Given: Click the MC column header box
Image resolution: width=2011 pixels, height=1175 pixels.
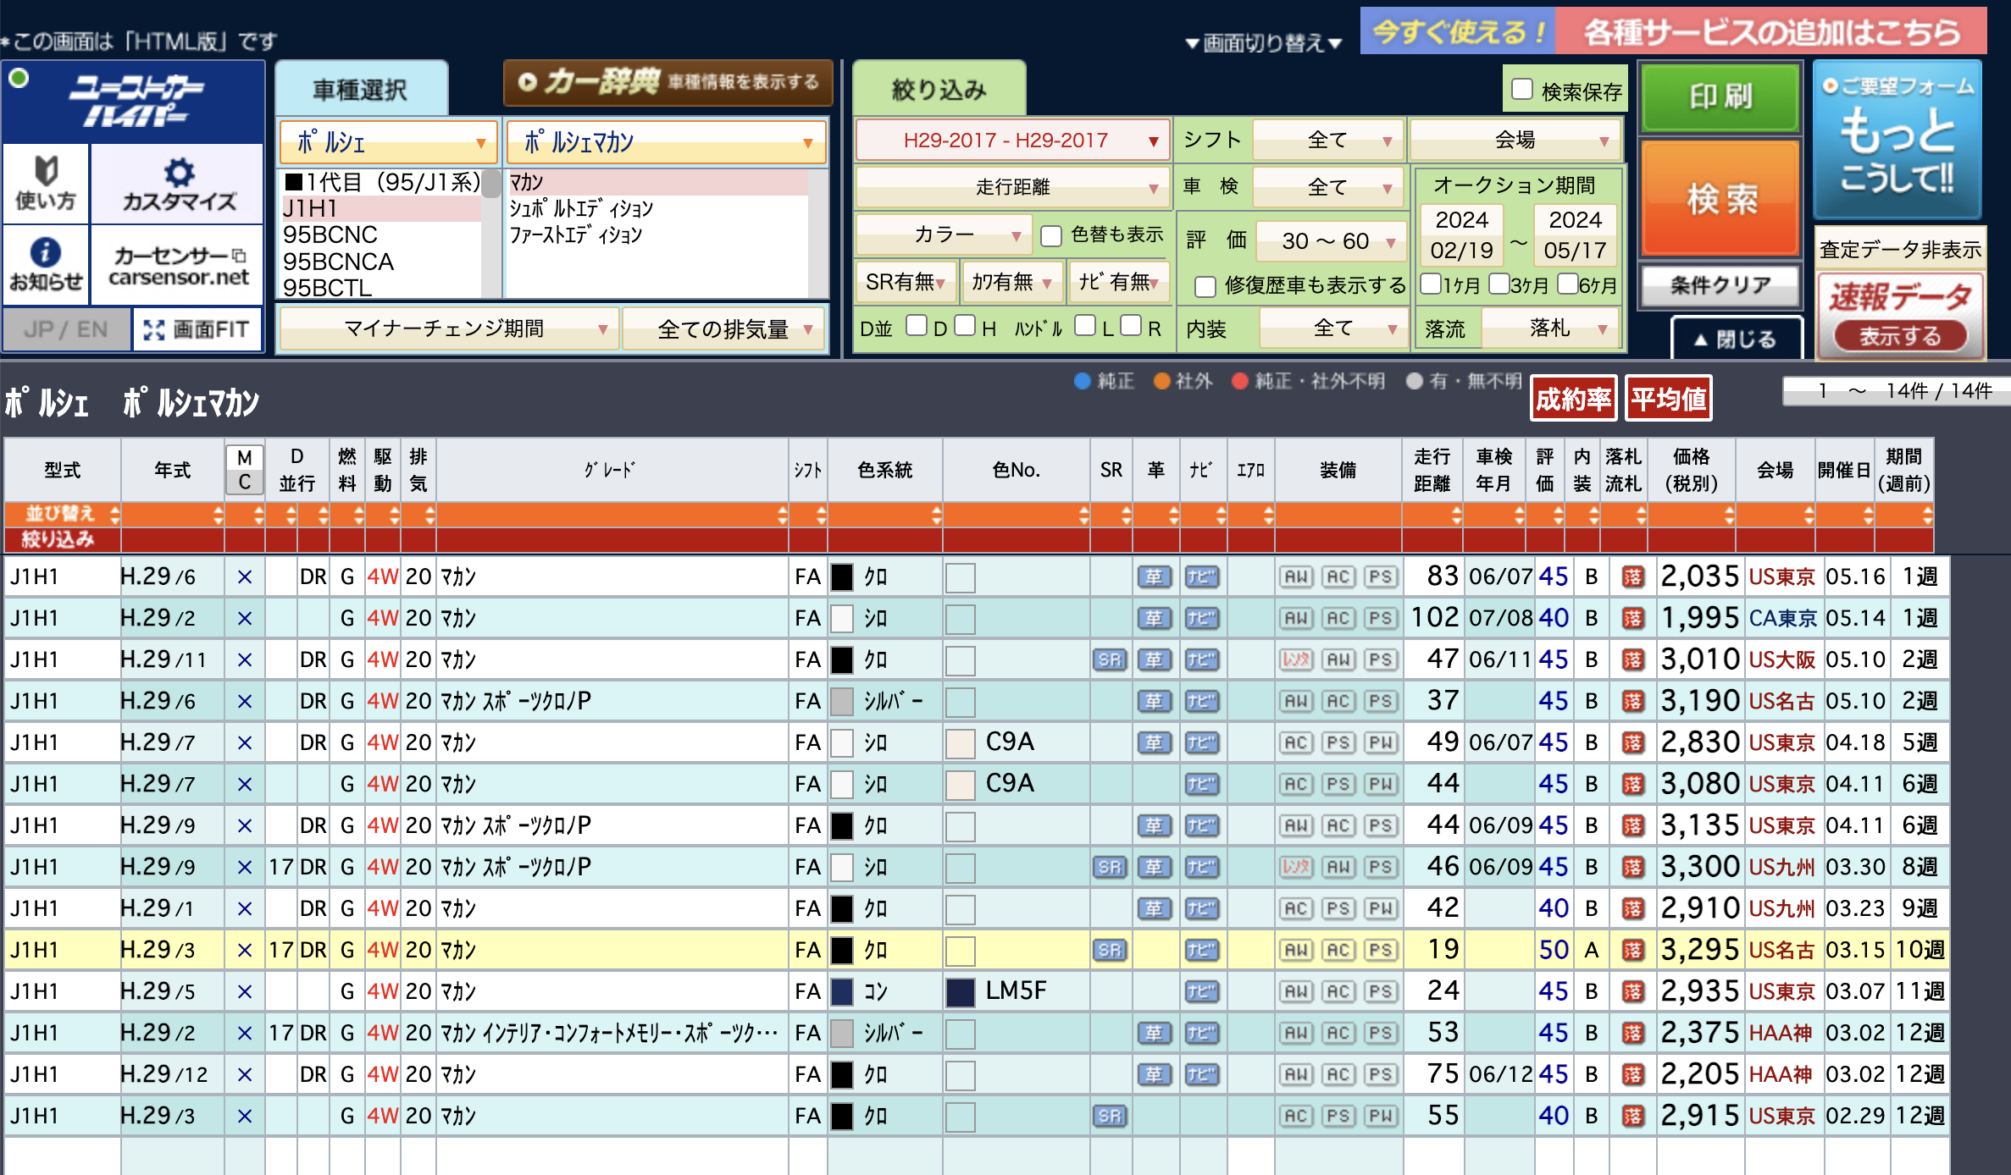Looking at the screenshot, I should pos(244,470).
